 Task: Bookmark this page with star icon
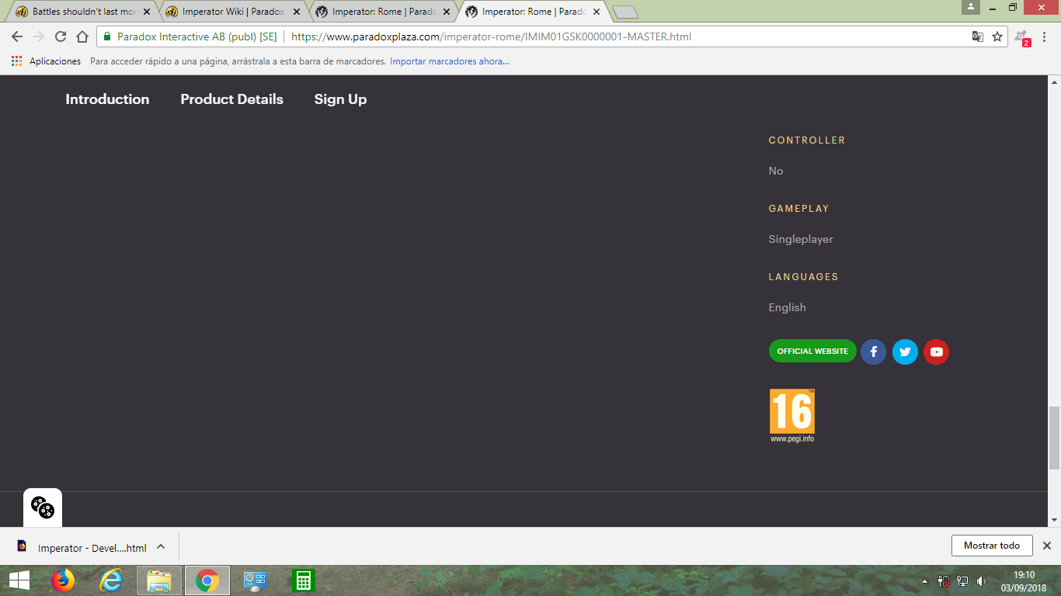pyautogui.click(x=997, y=36)
